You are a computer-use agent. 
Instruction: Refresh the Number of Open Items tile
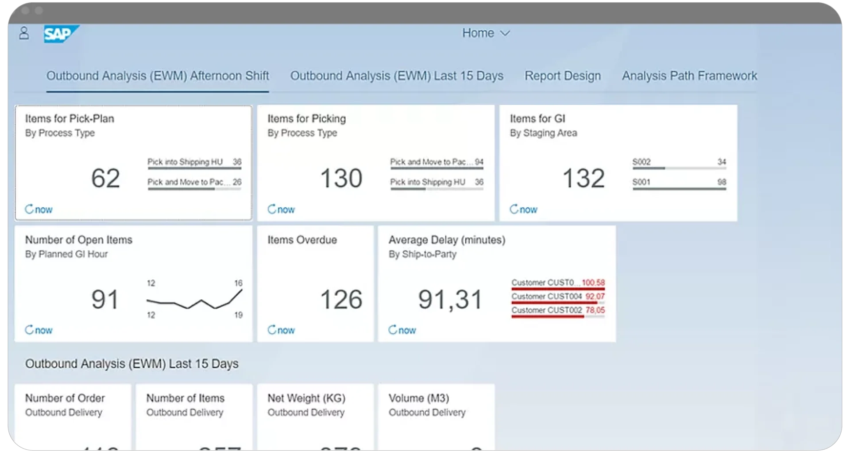coord(39,330)
